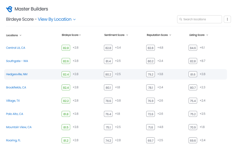
Task: Click Roaring FL Listing score 69.6
Action: 193,140
